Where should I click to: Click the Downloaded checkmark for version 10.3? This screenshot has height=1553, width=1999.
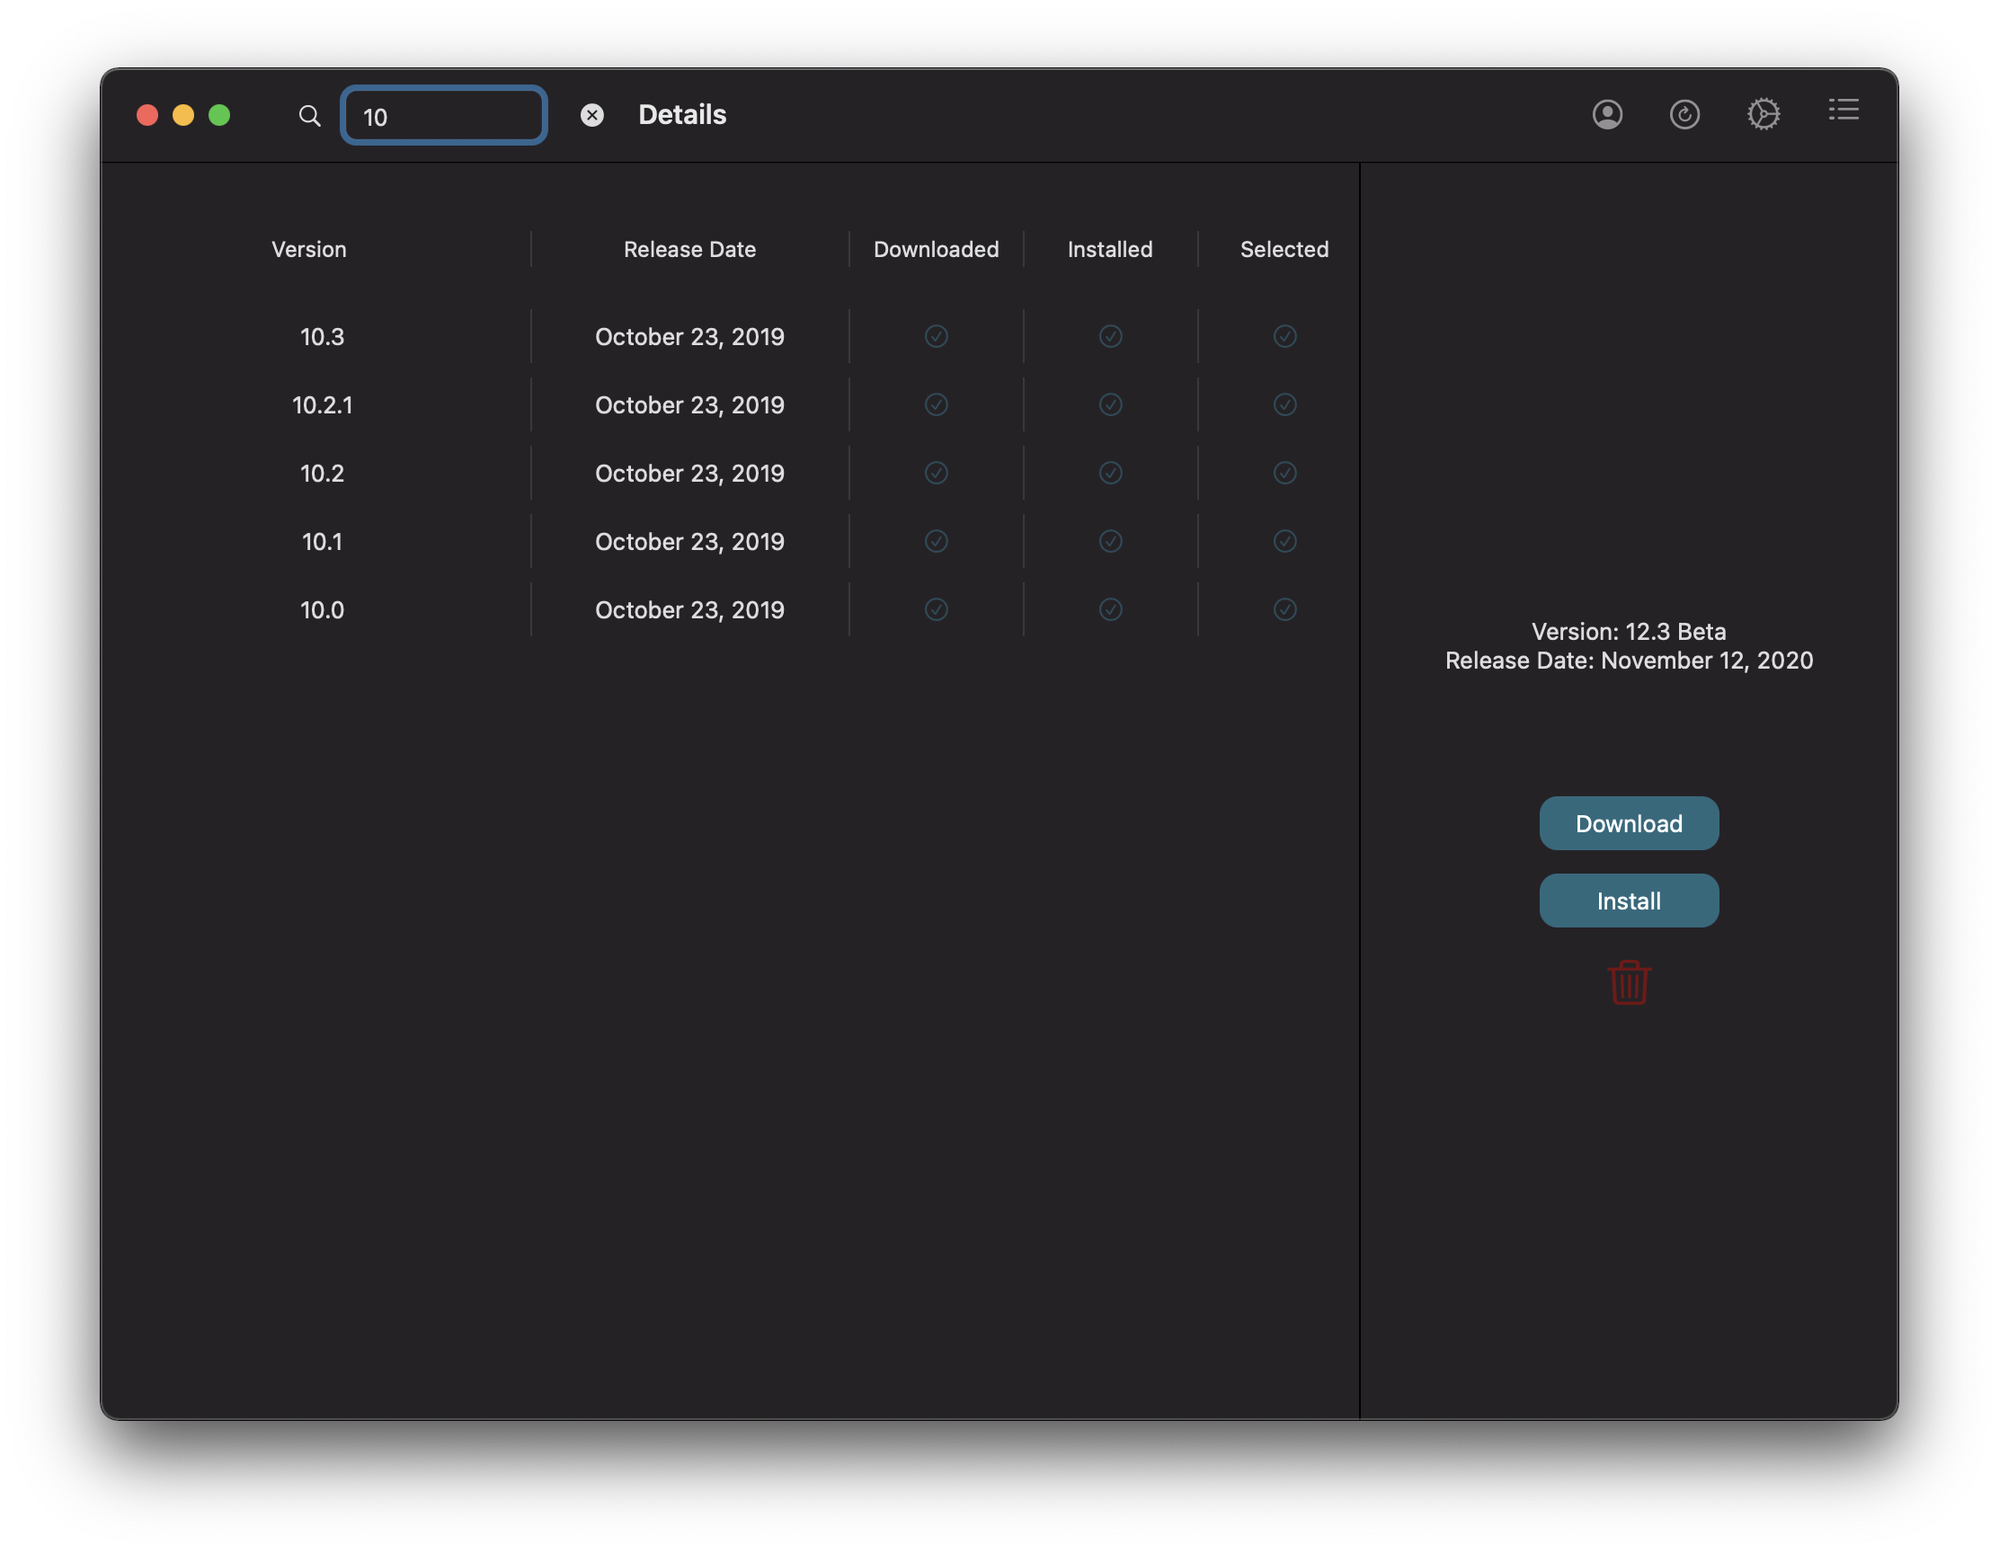click(936, 337)
